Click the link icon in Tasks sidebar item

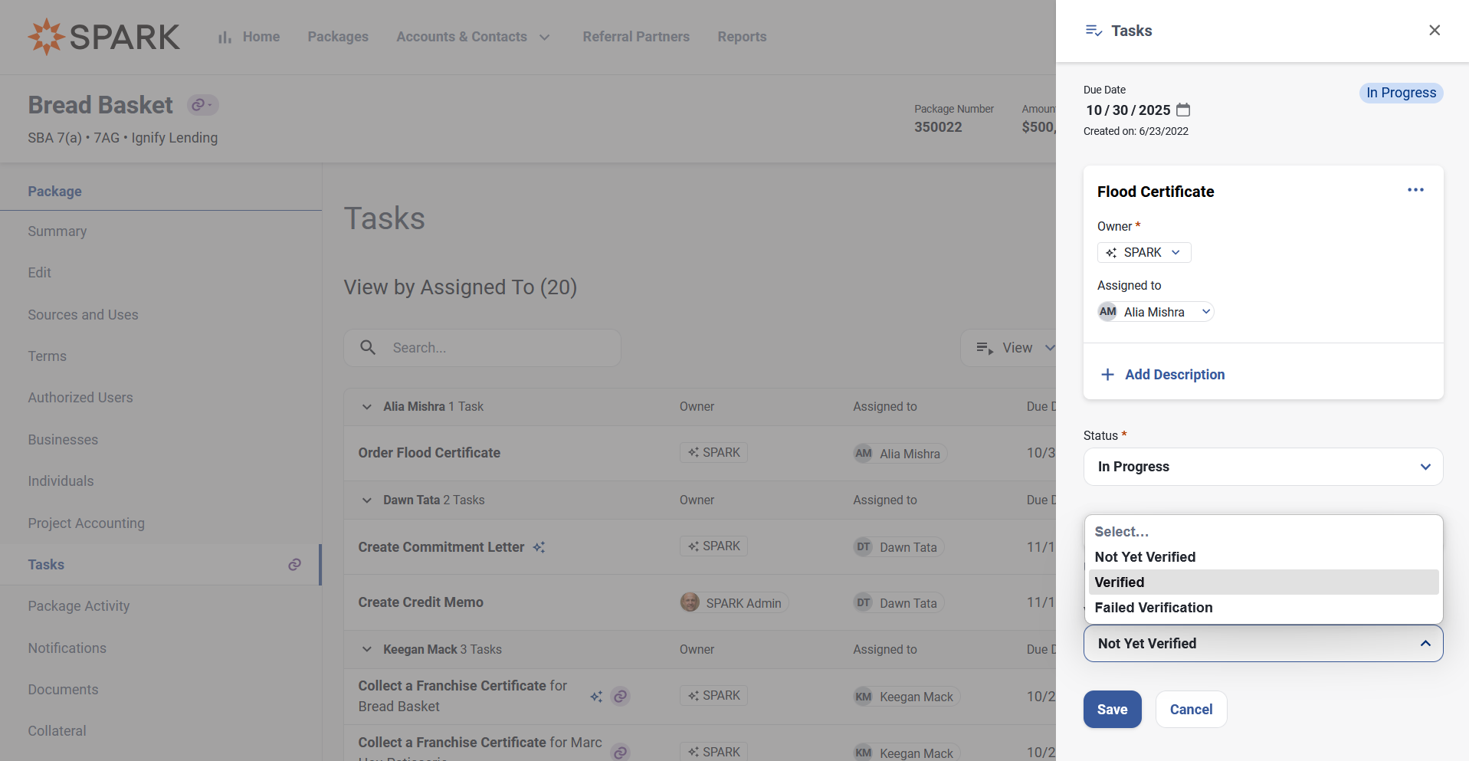[x=294, y=565]
